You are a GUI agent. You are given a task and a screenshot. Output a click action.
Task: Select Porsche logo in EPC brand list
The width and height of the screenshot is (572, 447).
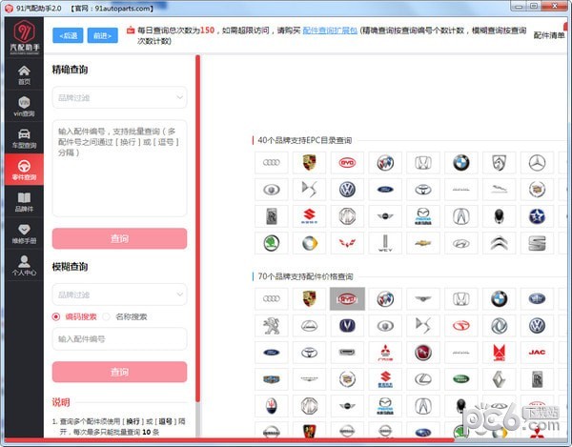(x=309, y=163)
